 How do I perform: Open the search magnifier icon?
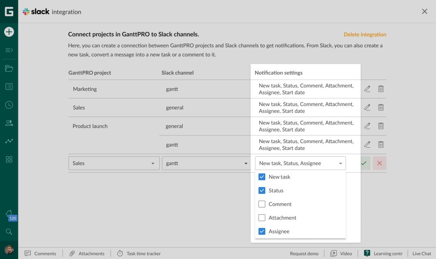(x=9, y=232)
